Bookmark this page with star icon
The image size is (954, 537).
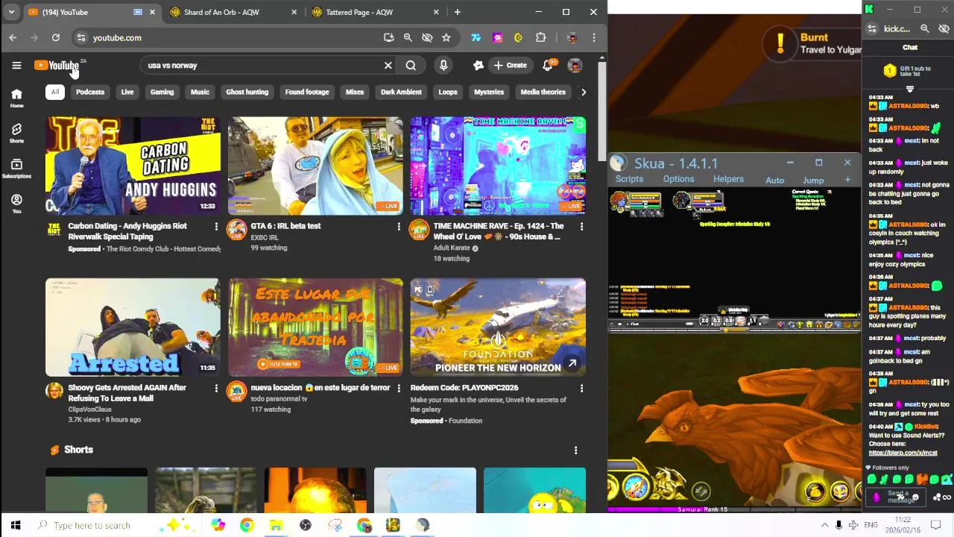click(x=446, y=38)
